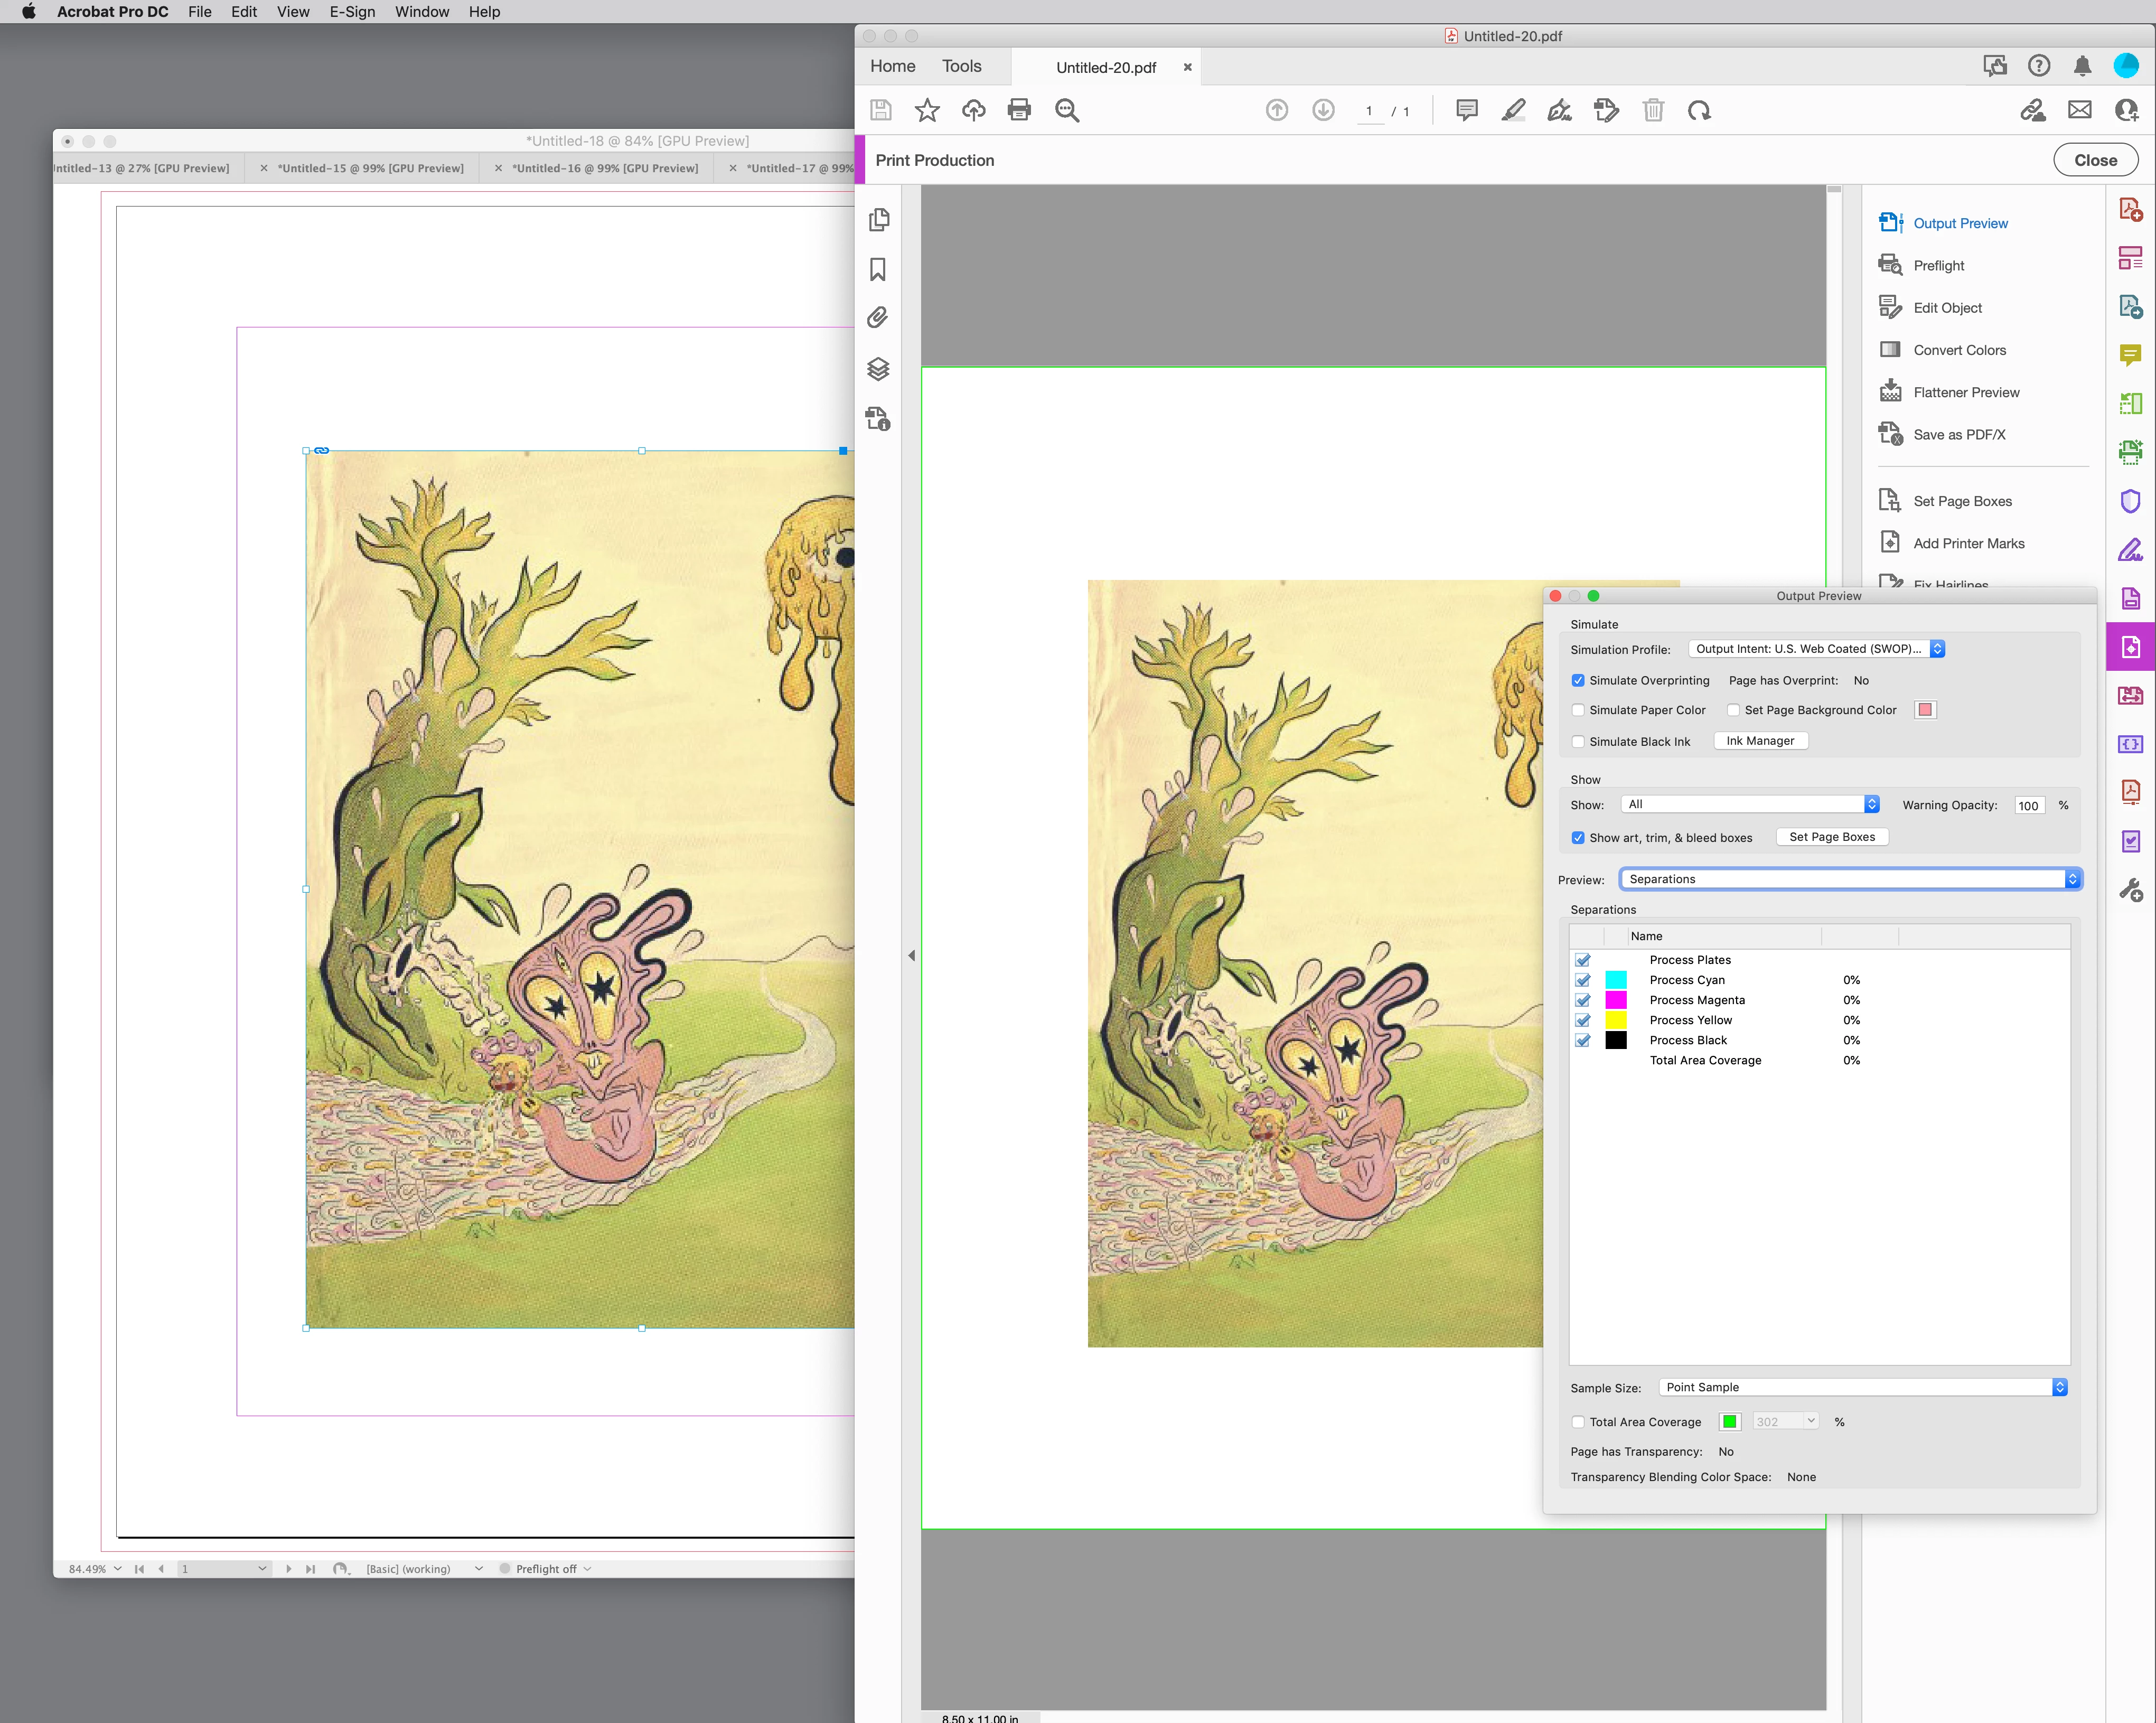Enable the Simulate Paper Color checkbox
This screenshot has width=2156, height=1723.
1578,710
